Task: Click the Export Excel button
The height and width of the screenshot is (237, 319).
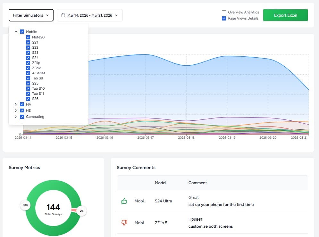Action: click(x=285, y=15)
